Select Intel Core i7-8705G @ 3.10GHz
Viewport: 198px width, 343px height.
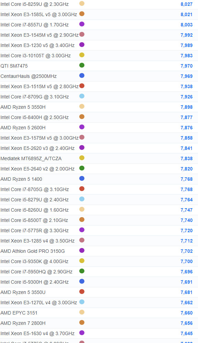point(35,189)
